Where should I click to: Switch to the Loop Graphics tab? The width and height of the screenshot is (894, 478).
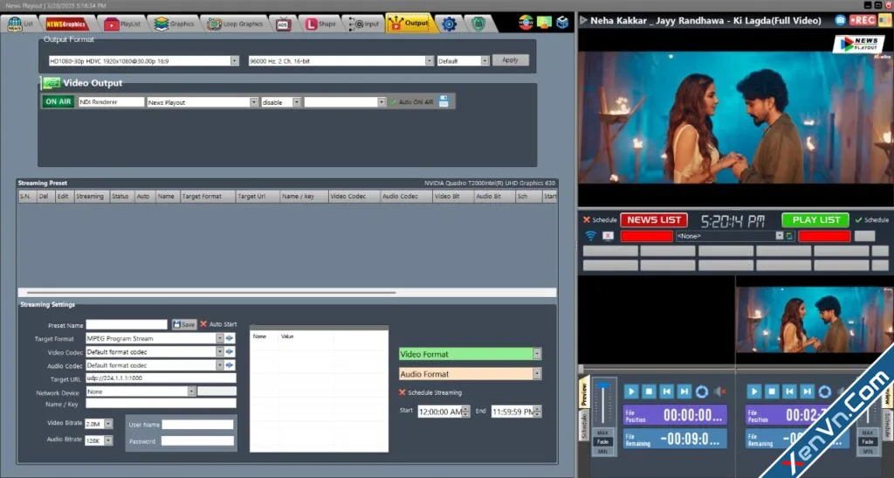235,24
